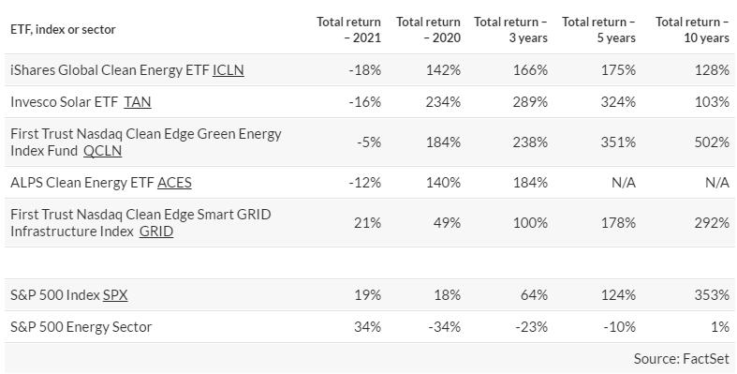Open the ACES ticker link

pyautogui.click(x=174, y=183)
